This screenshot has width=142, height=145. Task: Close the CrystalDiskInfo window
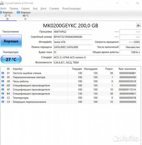[137, 3]
